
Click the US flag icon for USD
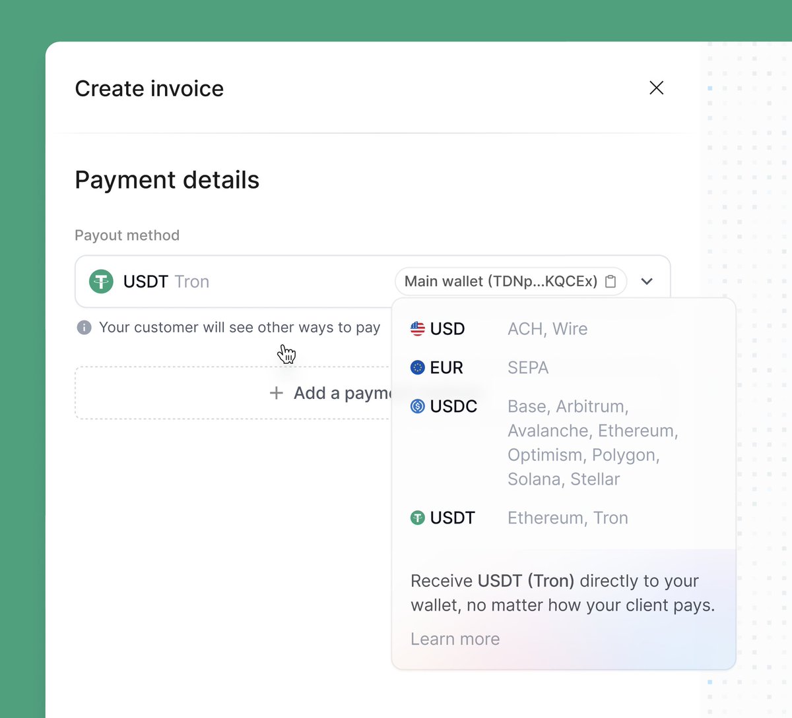tap(418, 328)
